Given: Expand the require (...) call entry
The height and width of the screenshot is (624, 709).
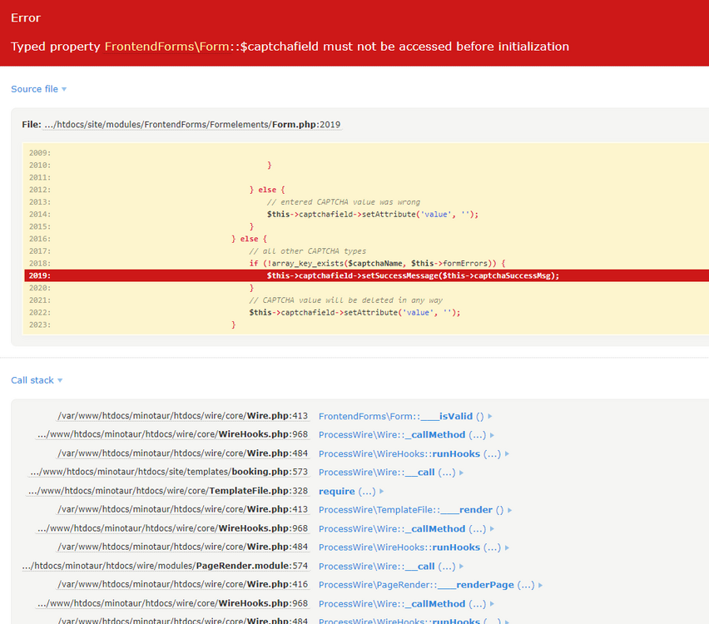Looking at the screenshot, I should [x=348, y=492].
